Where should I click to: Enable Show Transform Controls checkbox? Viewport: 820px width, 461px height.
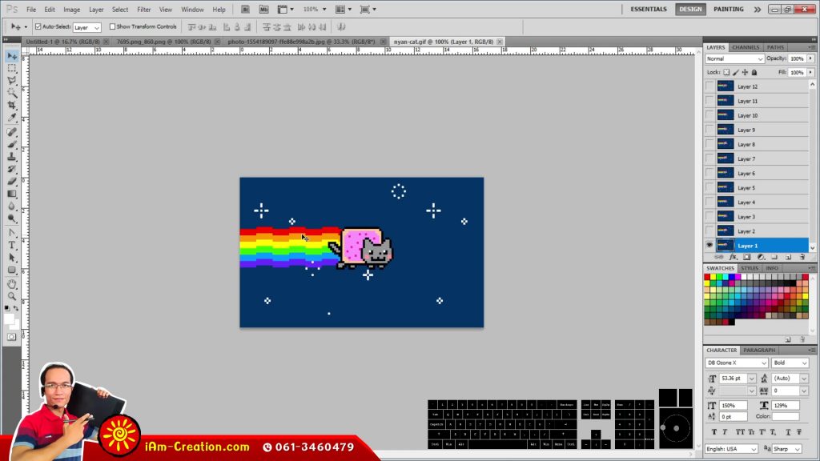point(112,26)
